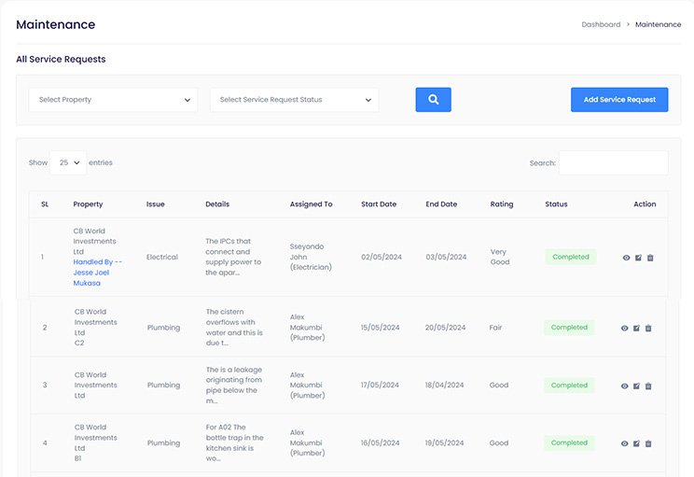Click Add Service Request button

[619, 100]
